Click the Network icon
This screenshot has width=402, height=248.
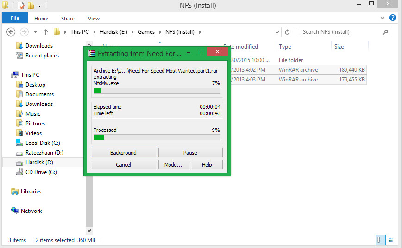point(15,211)
